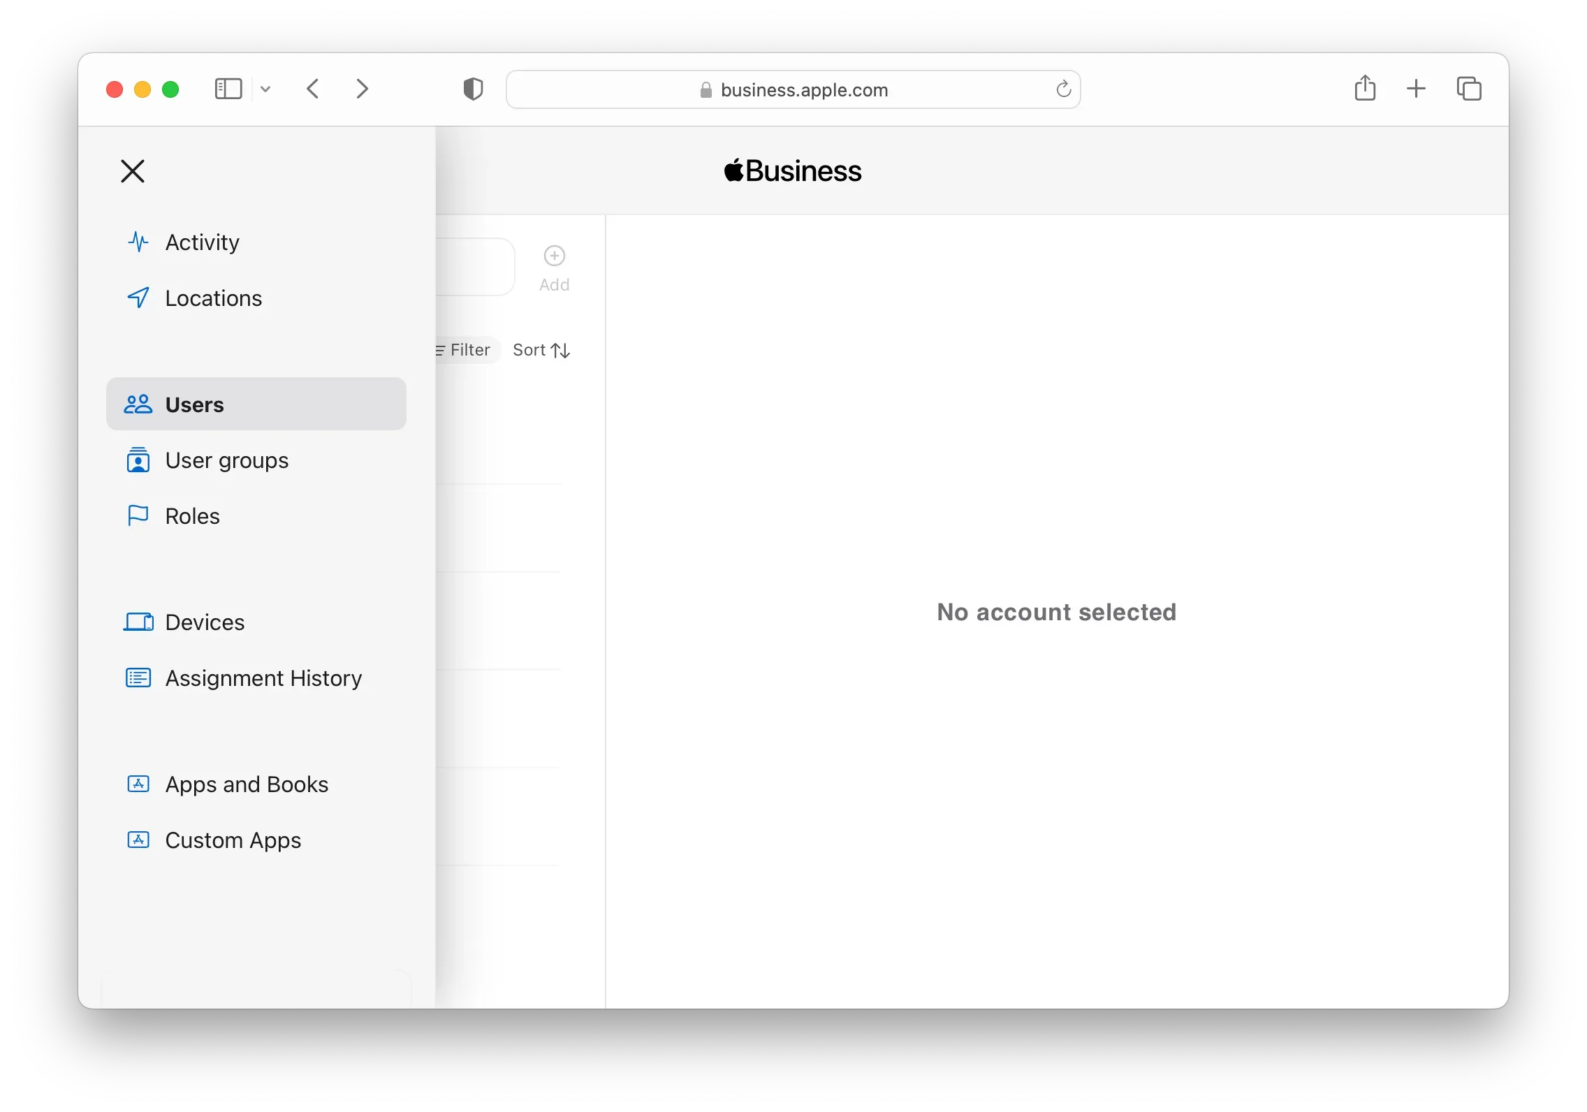Open the User groups section

coord(226,460)
